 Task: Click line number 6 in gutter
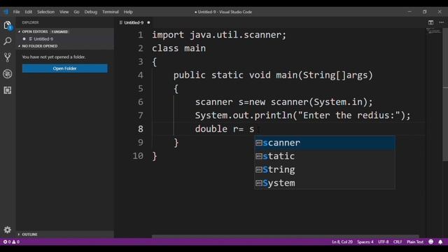140,102
